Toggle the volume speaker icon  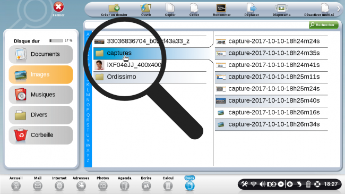262,184
